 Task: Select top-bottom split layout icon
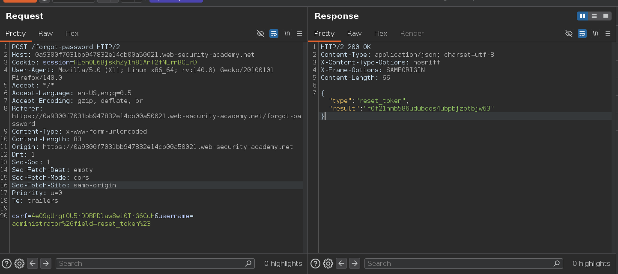(594, 16)
